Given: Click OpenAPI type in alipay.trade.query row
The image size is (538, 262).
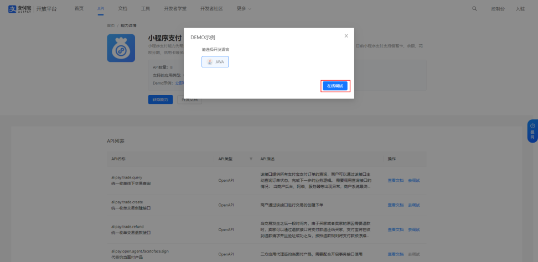Looking at the screenshot, I should point(226,181).
